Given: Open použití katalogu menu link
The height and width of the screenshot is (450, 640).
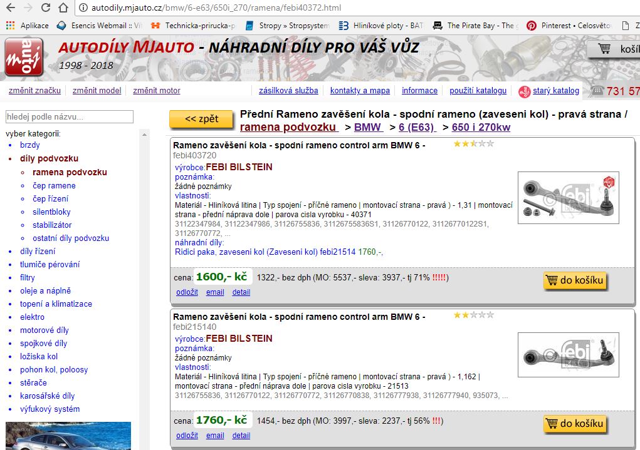Looking at the screenshot, I should 478,91.
